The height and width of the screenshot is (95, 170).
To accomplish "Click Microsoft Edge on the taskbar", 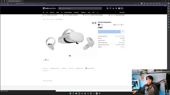I will pyautogui.click(x=79, y=93).
